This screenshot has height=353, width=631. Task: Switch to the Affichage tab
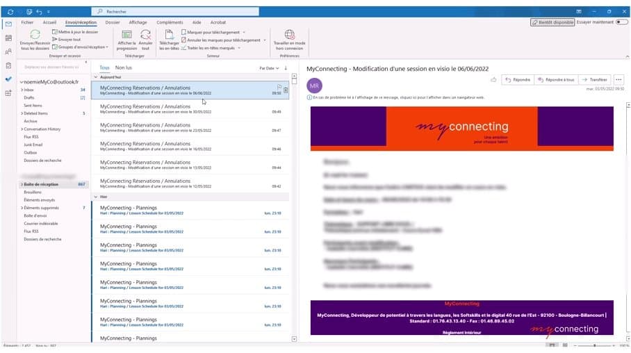(x=138, y=22)
